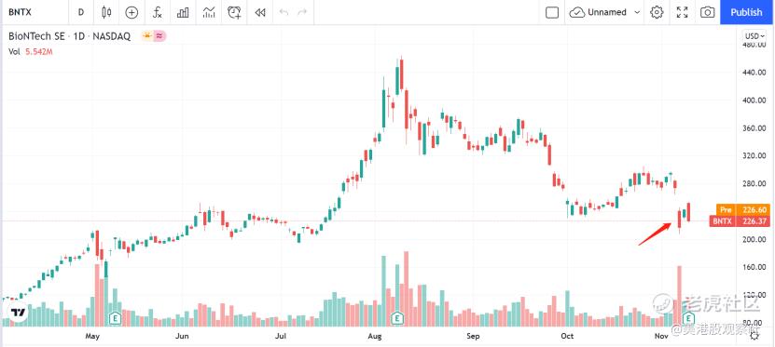Open the USD currency dropdown
Image resolution: width=775 pixels, height=347 pixels.
point(754,36)
